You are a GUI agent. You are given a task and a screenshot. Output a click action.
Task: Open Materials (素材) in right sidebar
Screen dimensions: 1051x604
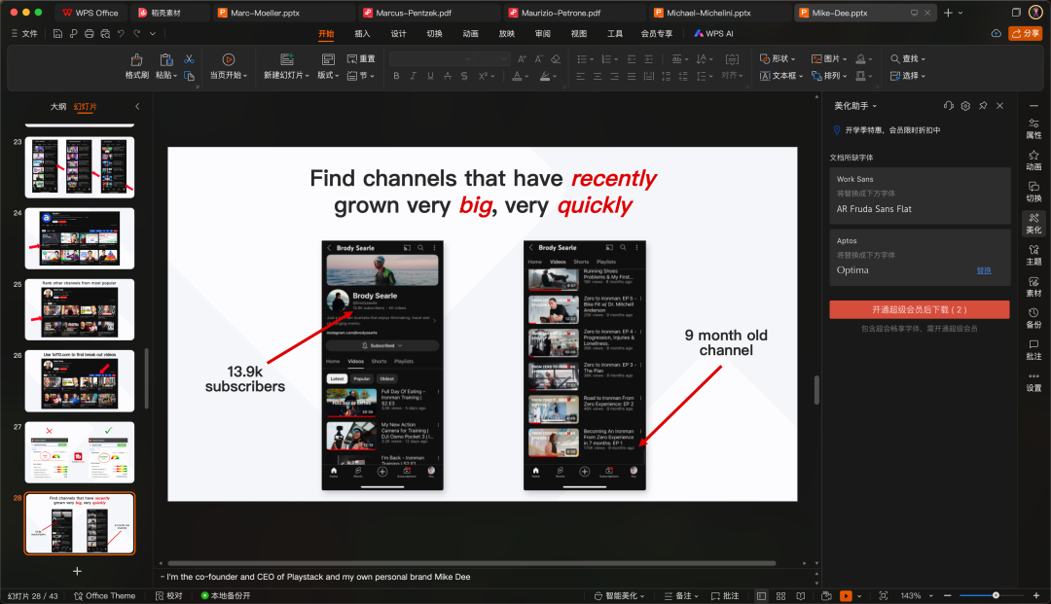point(1033,287)
